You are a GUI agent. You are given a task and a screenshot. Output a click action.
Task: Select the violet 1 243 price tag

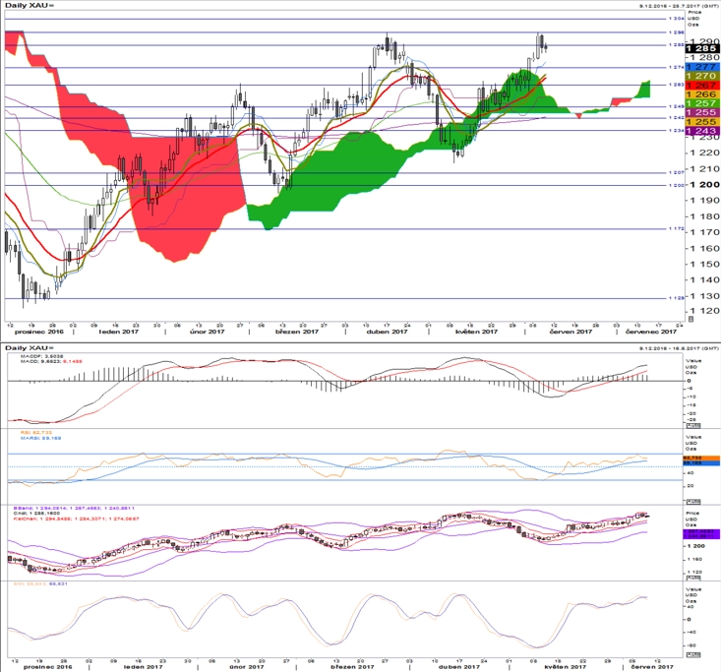pos(702,131)
